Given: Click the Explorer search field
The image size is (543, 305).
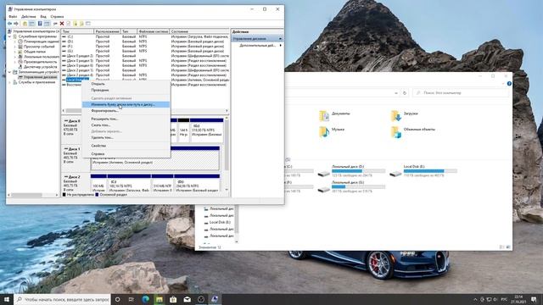Looking at the screenshot, I should pyautogui.click(x=462, y=93).
